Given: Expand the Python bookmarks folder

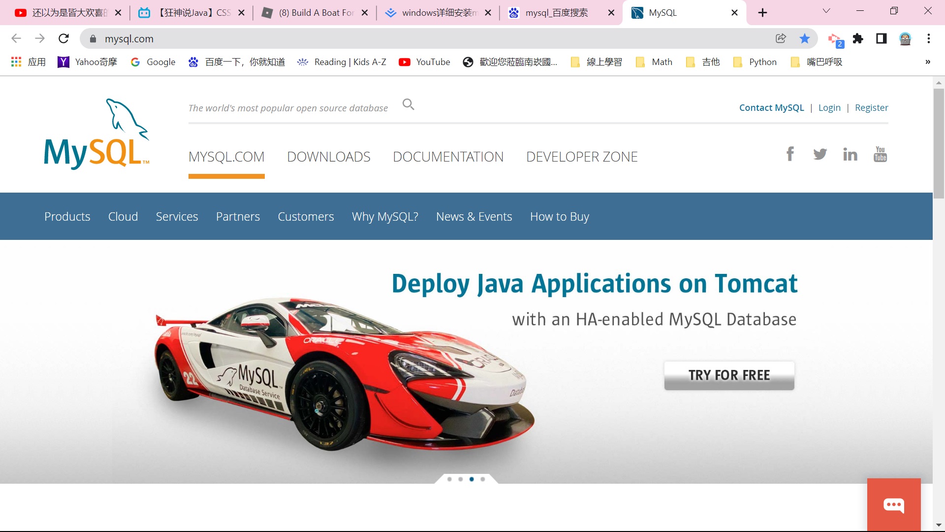Looking at the screenshot, I should [x=755, y=62].
